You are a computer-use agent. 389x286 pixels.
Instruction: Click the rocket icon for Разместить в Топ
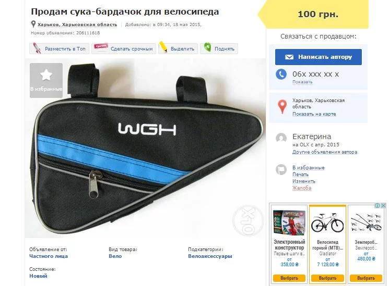[37, 48]
